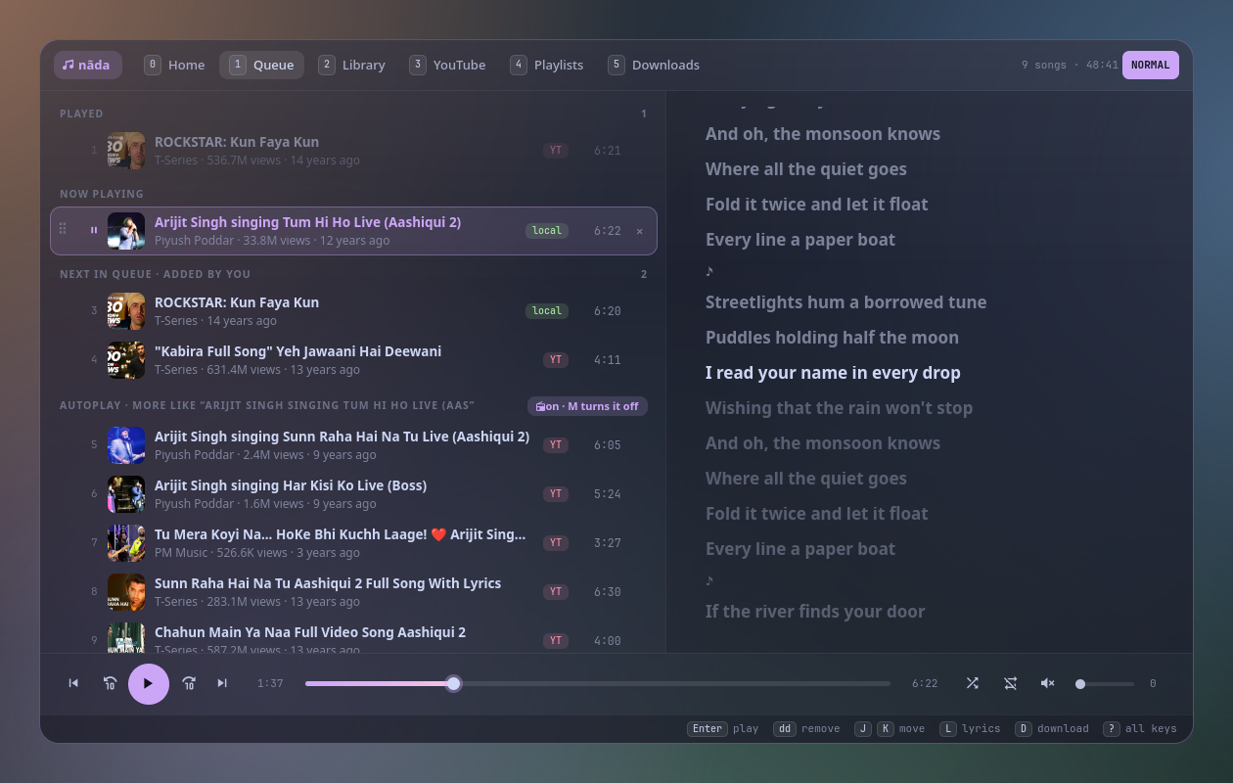
Task: Click the local badge on Tum Hi Ho
Action: pos(547,231)
